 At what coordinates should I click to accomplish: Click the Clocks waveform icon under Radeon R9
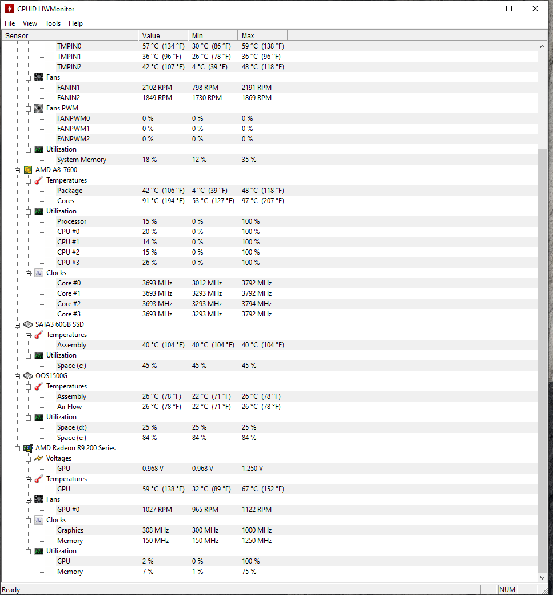39,520
